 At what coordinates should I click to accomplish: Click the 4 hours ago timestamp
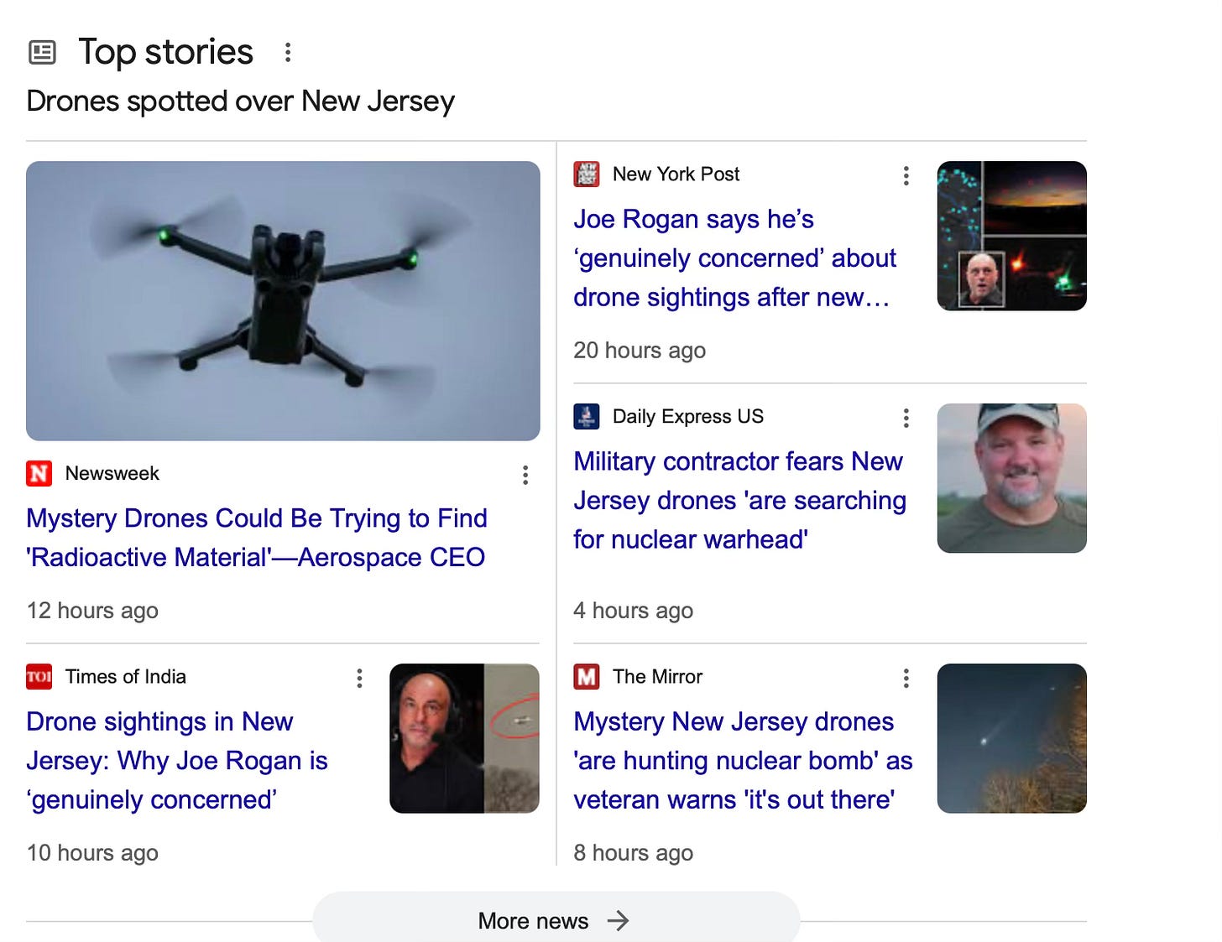634,610
